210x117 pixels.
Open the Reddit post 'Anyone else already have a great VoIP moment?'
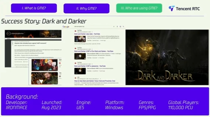(30, 43)
